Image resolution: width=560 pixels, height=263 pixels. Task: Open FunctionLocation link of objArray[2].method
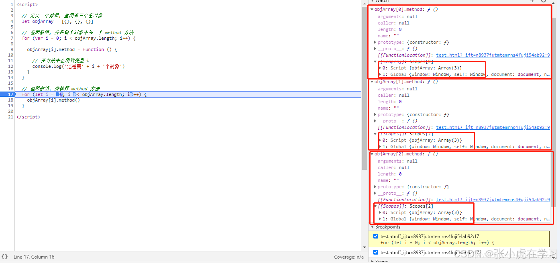[493, 200]
